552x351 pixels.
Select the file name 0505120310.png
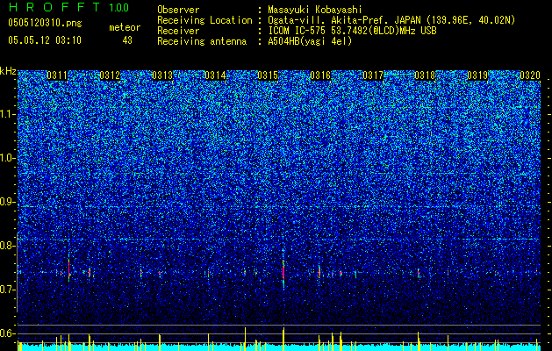pos(45,23)
